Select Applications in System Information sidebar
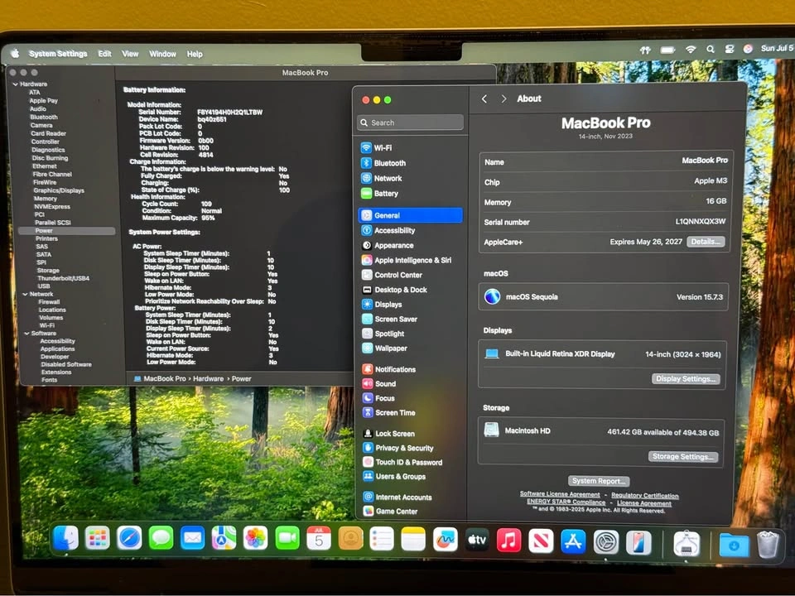The image size is (795, 596). tap(58, 349)
